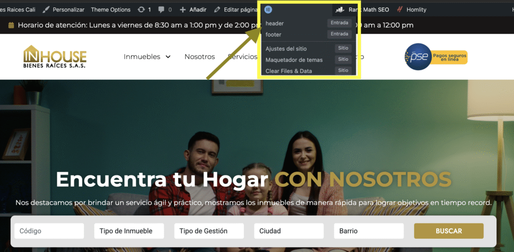Open the Rank Math SEO icon

pos(341,10)
